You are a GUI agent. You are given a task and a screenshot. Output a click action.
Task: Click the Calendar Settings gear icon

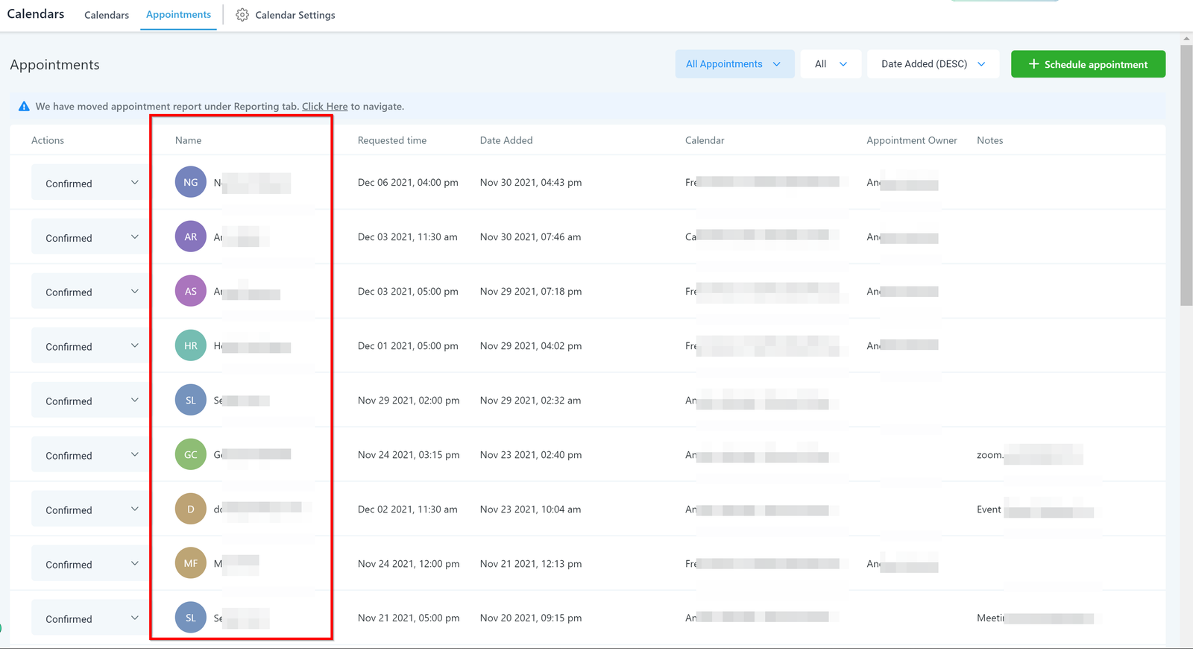(242, 15)
